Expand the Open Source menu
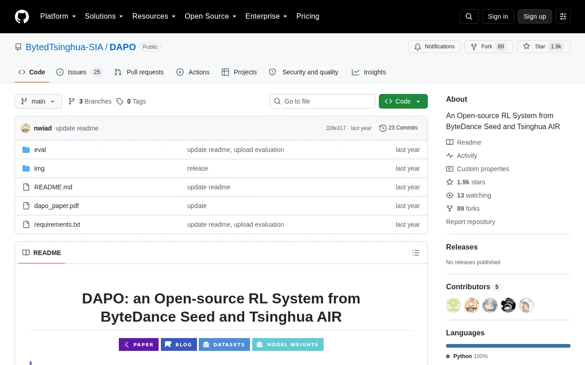The image size is (585, 365). (x=211, y=16)
